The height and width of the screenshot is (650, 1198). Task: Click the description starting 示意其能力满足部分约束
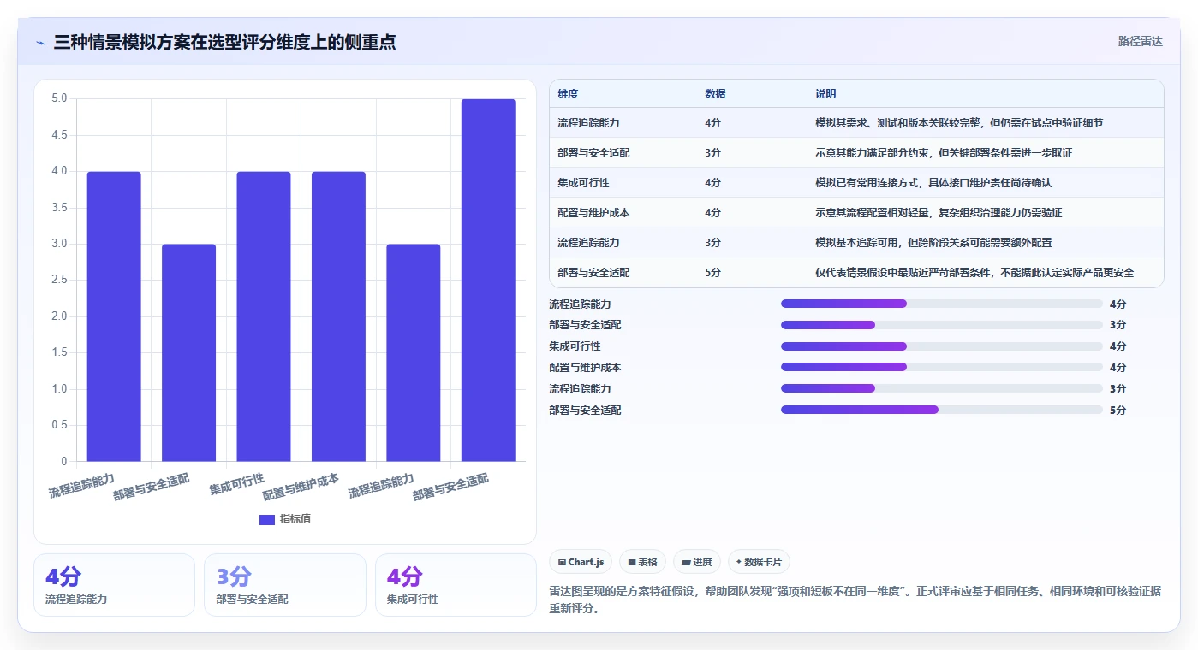(x=944, y=153)
